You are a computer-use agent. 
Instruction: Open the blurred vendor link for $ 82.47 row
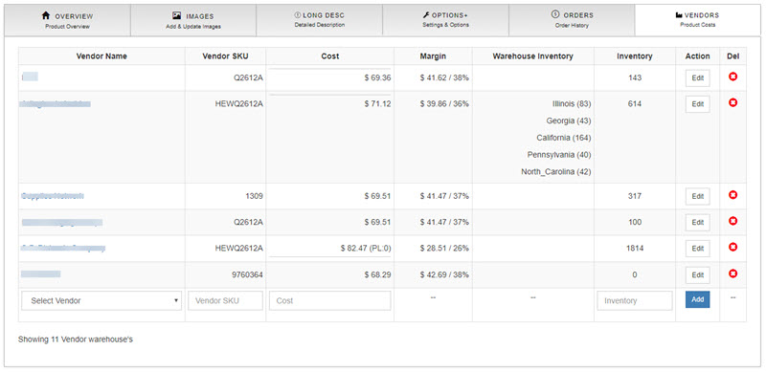click(63, 248)
